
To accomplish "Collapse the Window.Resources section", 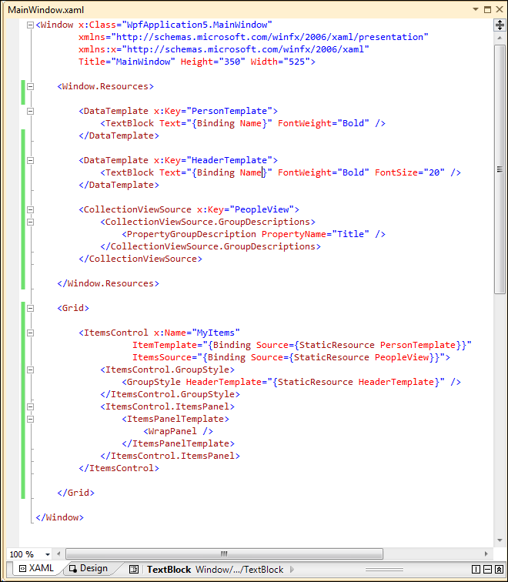I will coord(31,87).
